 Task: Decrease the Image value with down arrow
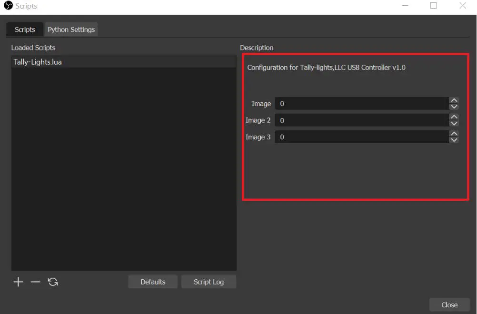click(454, 107)
